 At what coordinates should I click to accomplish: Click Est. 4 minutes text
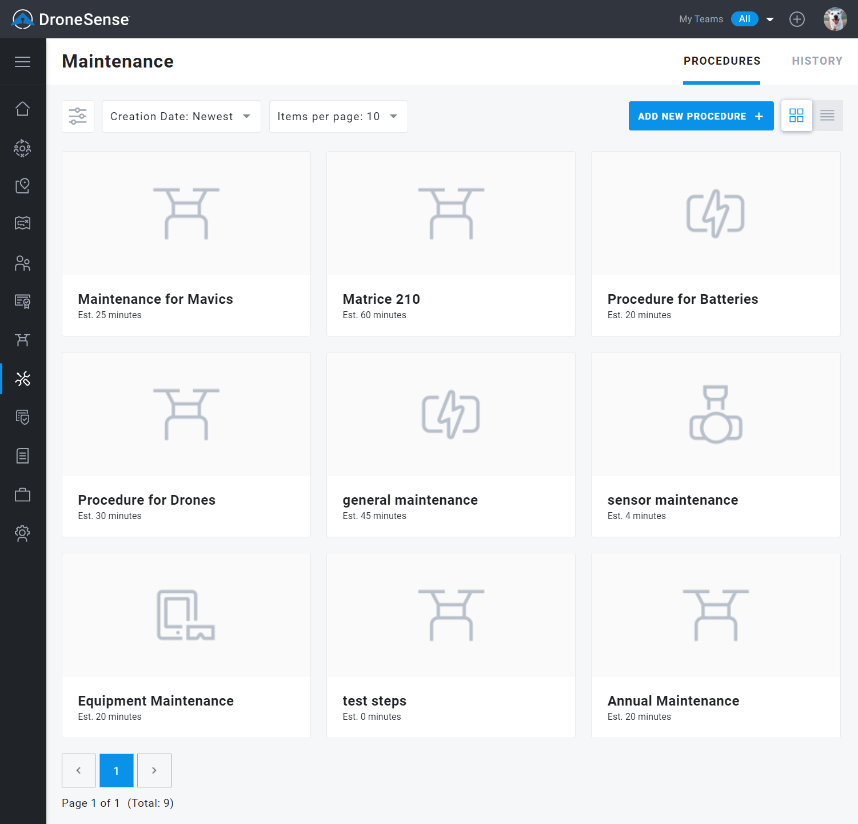(x=636, y=516)
